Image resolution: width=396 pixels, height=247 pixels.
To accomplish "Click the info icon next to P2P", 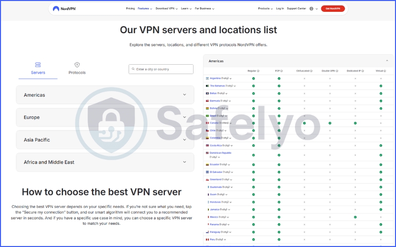I will point(282,71).
